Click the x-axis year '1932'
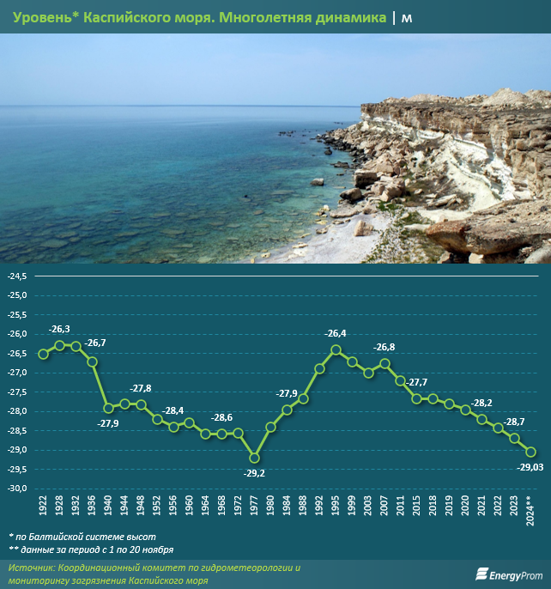The image size is (551, 589). [76, 505]
